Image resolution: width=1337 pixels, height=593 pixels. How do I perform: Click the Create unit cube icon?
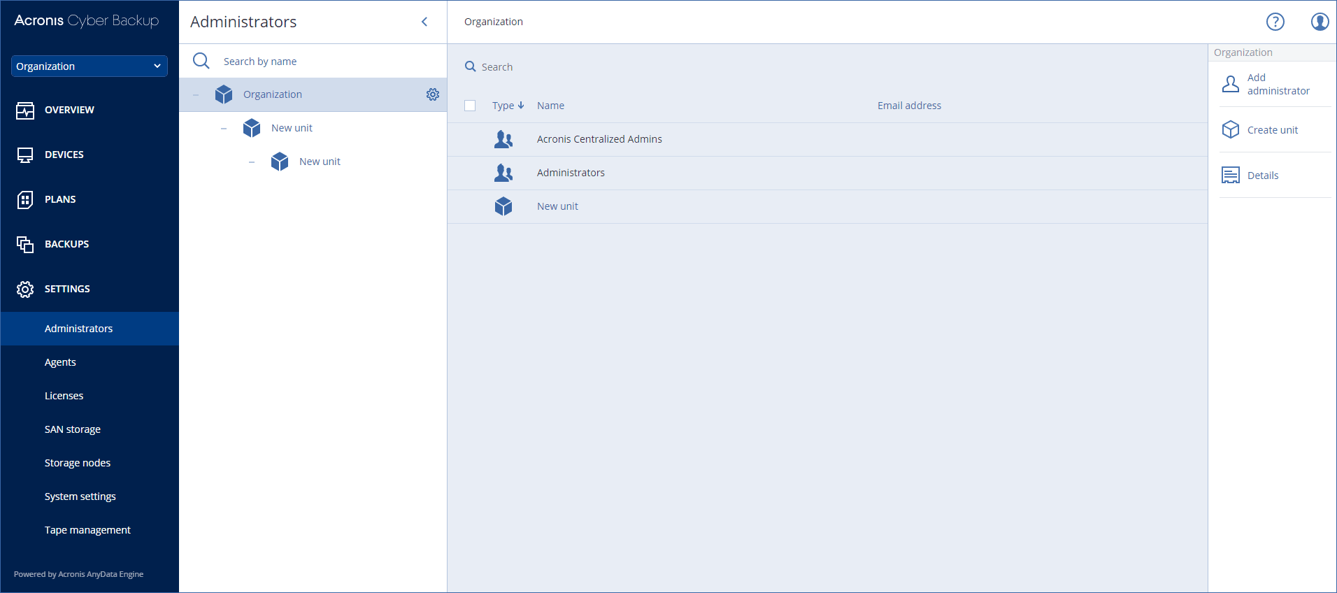1230,130
